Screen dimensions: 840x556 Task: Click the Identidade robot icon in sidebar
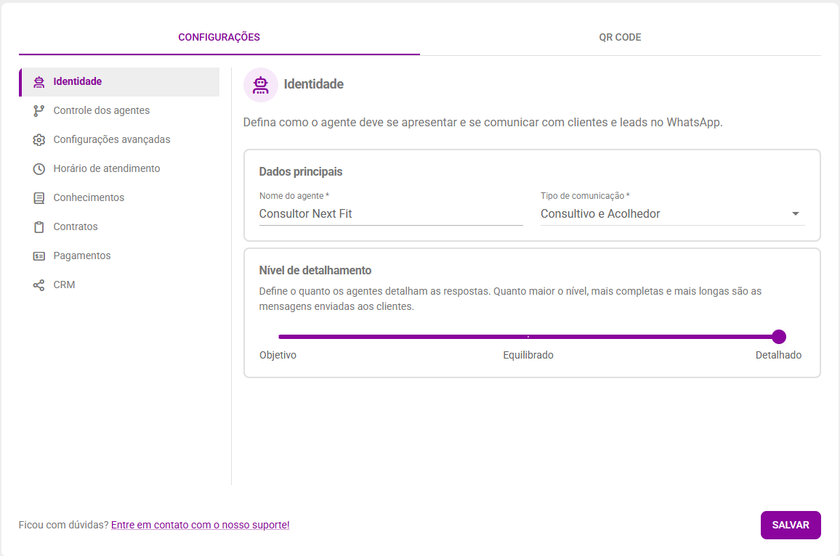pyautogui.click(x=39, y=82)
